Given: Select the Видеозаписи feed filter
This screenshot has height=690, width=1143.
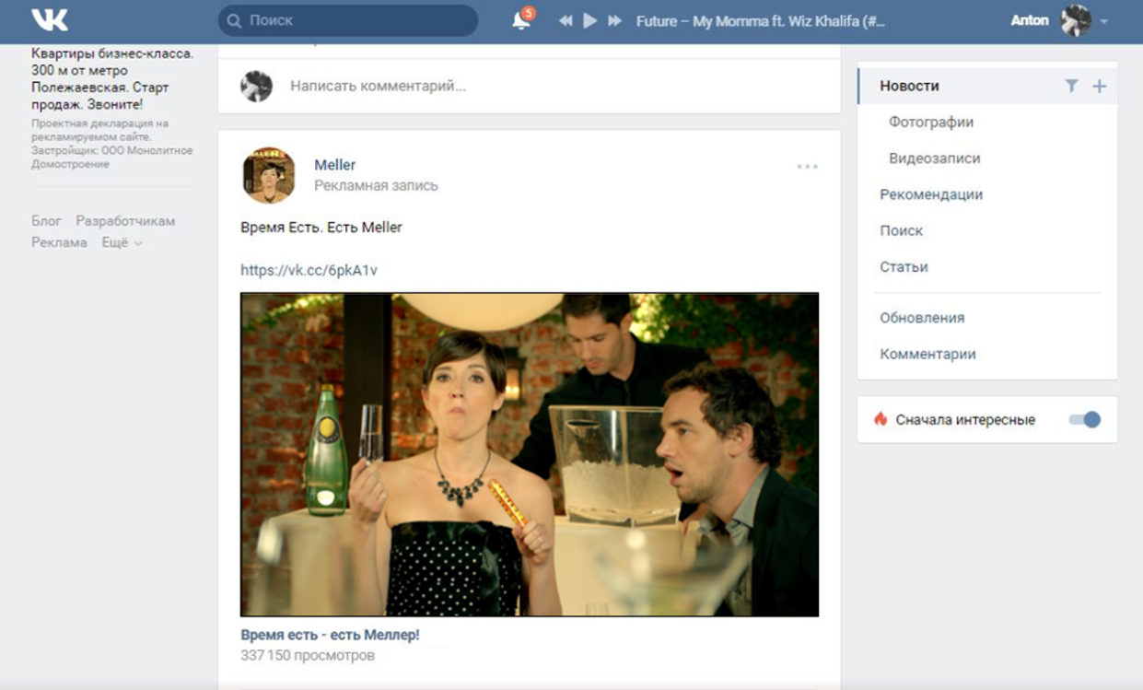Looking at the screenshot, I should pyautogui.click(x=934, y=158).
